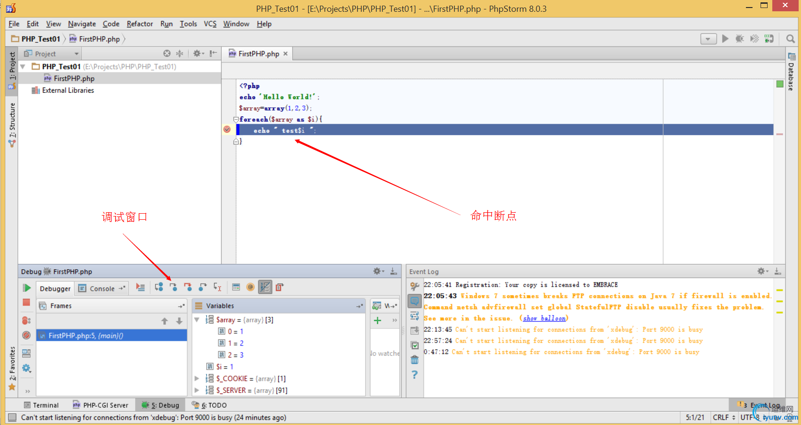The height and width of the screenshot is (425, 801).
Task: Open Debug panel settings gear dropdown
Action: (378, 271)
